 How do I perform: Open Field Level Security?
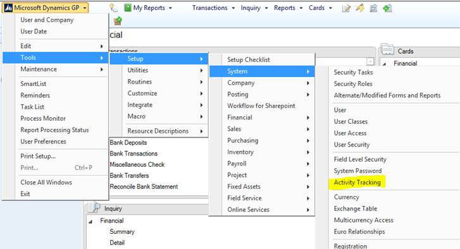(x=360, y=159)
